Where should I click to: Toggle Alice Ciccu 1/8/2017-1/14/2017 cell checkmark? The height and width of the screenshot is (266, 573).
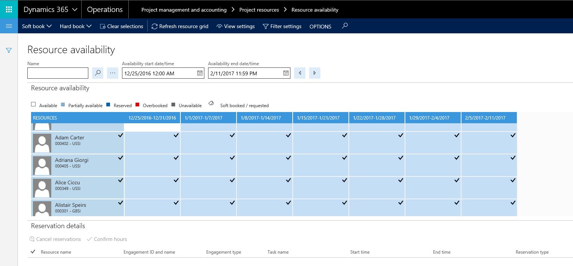pos(288,181)
